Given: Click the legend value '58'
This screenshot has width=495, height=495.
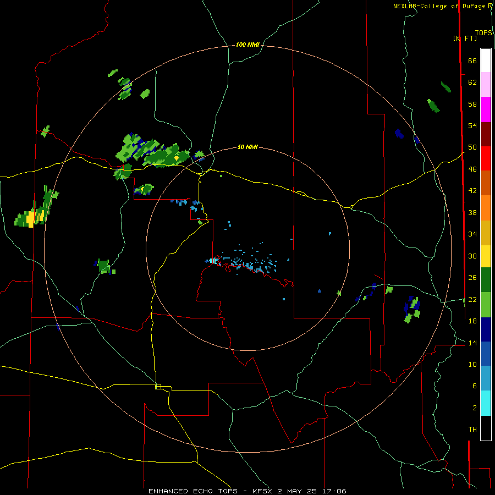Looking at the screenshot, I should coord(472,104).
